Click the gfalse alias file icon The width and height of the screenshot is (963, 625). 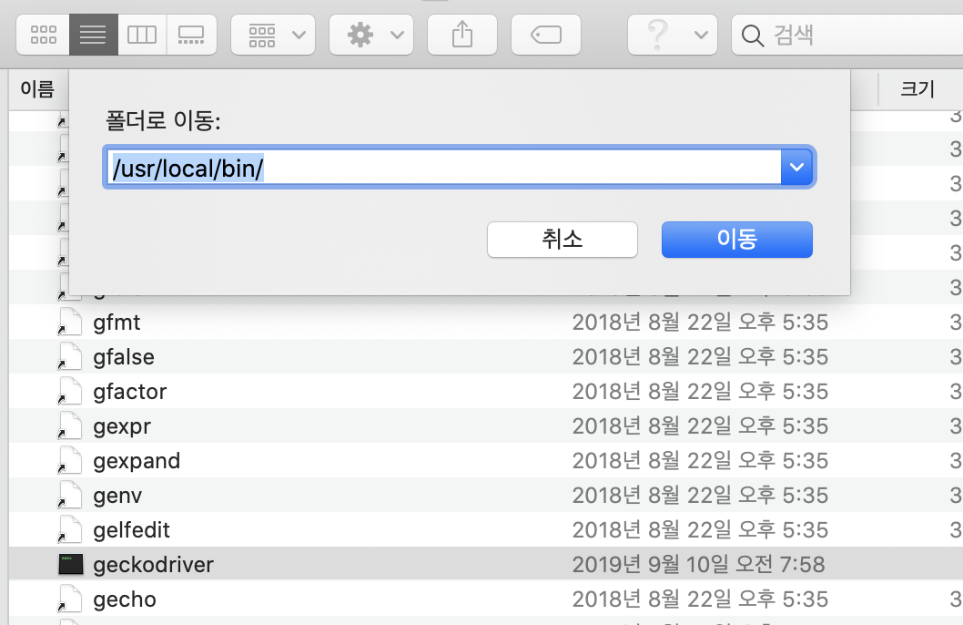(x=70, y=356)
